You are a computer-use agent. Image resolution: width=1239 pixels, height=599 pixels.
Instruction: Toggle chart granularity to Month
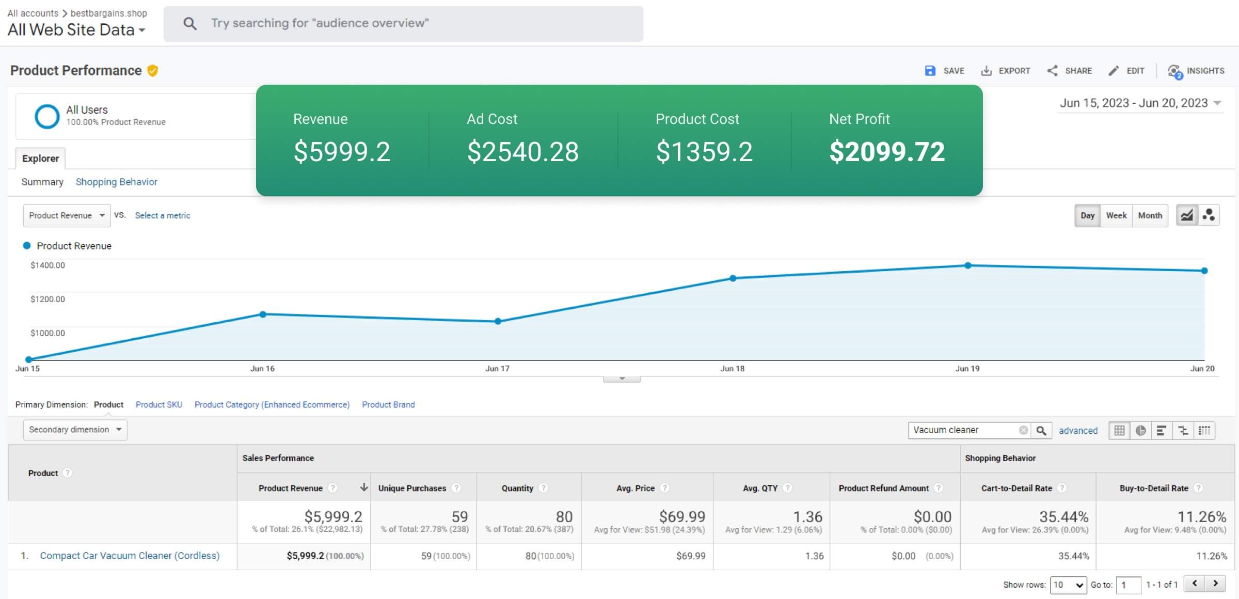coord(1150,215)
